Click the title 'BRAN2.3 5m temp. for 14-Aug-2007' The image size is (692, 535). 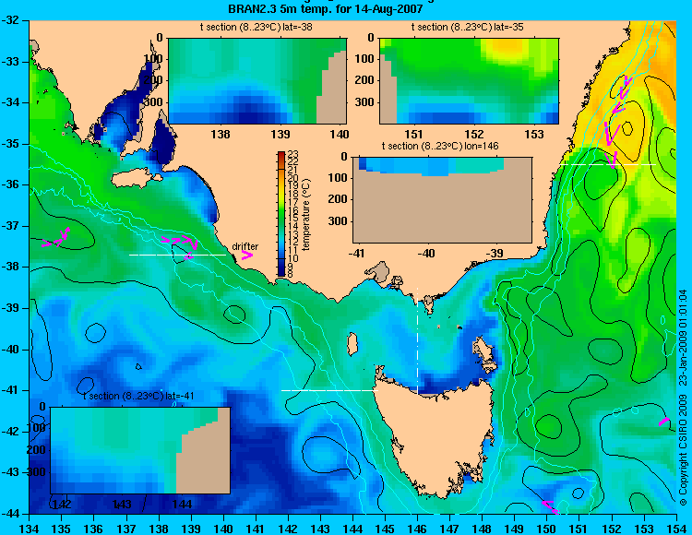tap(326, 8)
